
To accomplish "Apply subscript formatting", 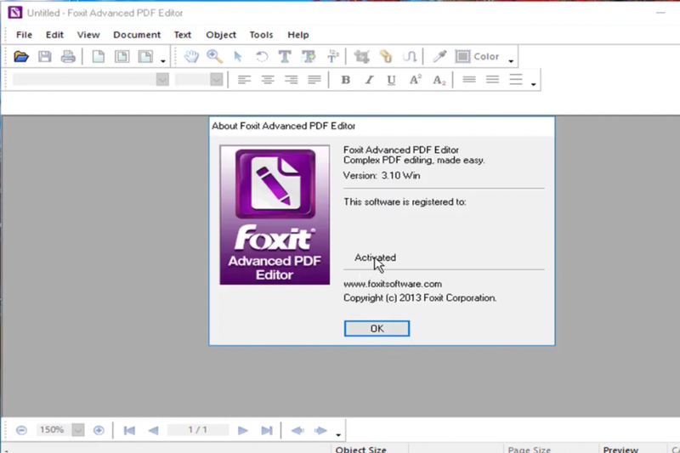I will pos(439,80).
